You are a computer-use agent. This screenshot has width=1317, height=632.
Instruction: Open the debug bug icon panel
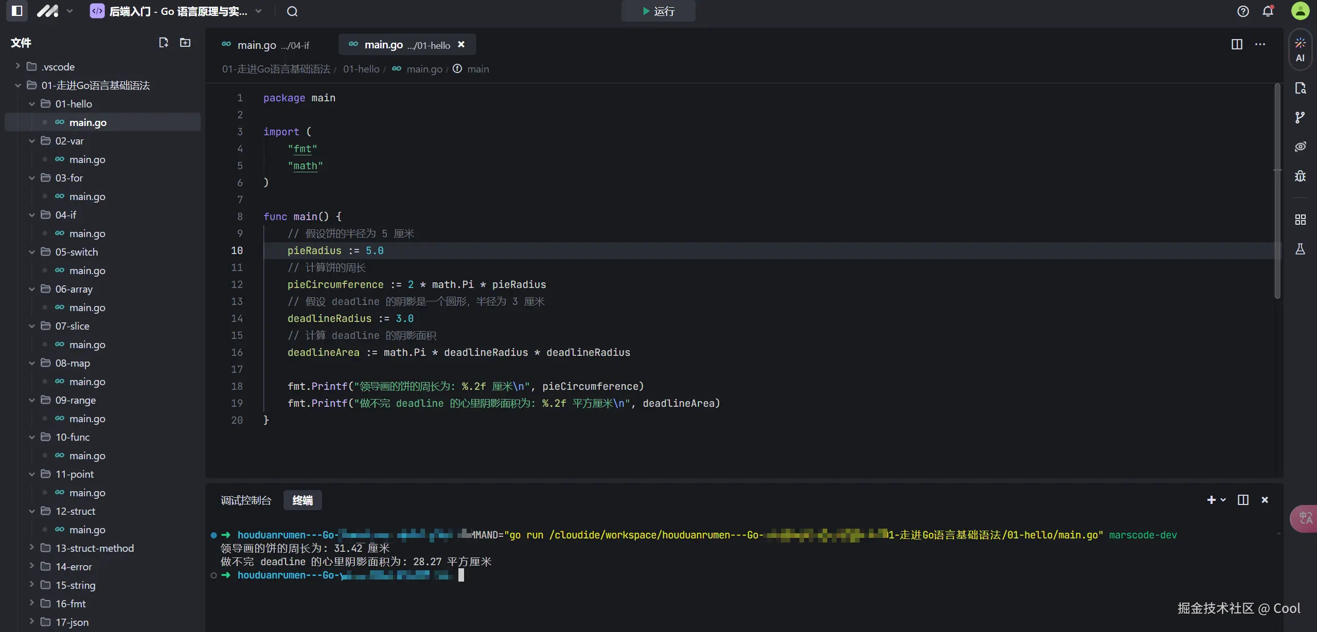click(1300, 176)
